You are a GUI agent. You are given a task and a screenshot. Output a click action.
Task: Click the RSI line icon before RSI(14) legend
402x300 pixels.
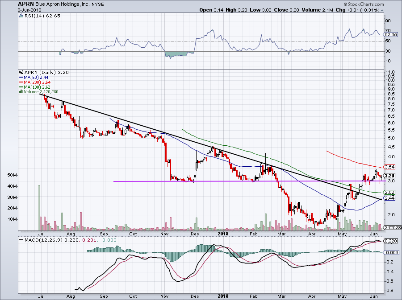21,16
